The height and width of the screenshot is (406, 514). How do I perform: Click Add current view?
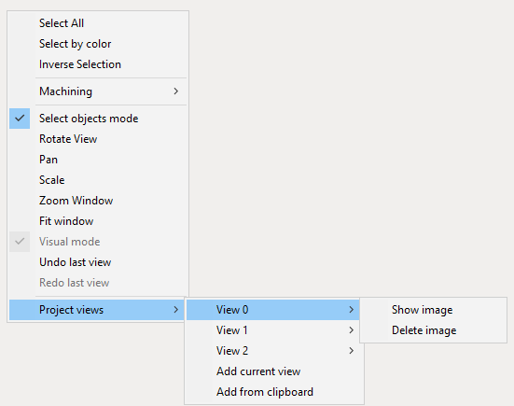(x=274, y=371)
